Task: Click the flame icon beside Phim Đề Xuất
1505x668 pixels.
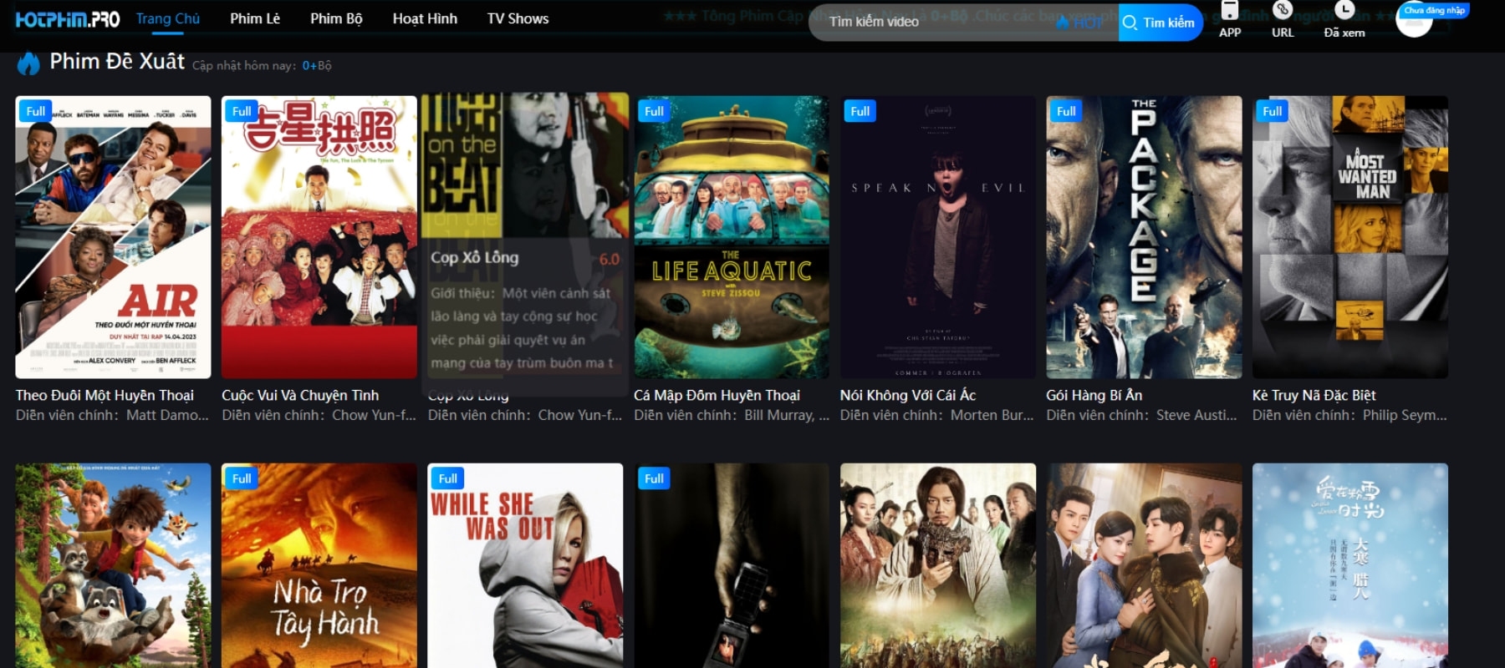Action: click(x=28, y=63)
